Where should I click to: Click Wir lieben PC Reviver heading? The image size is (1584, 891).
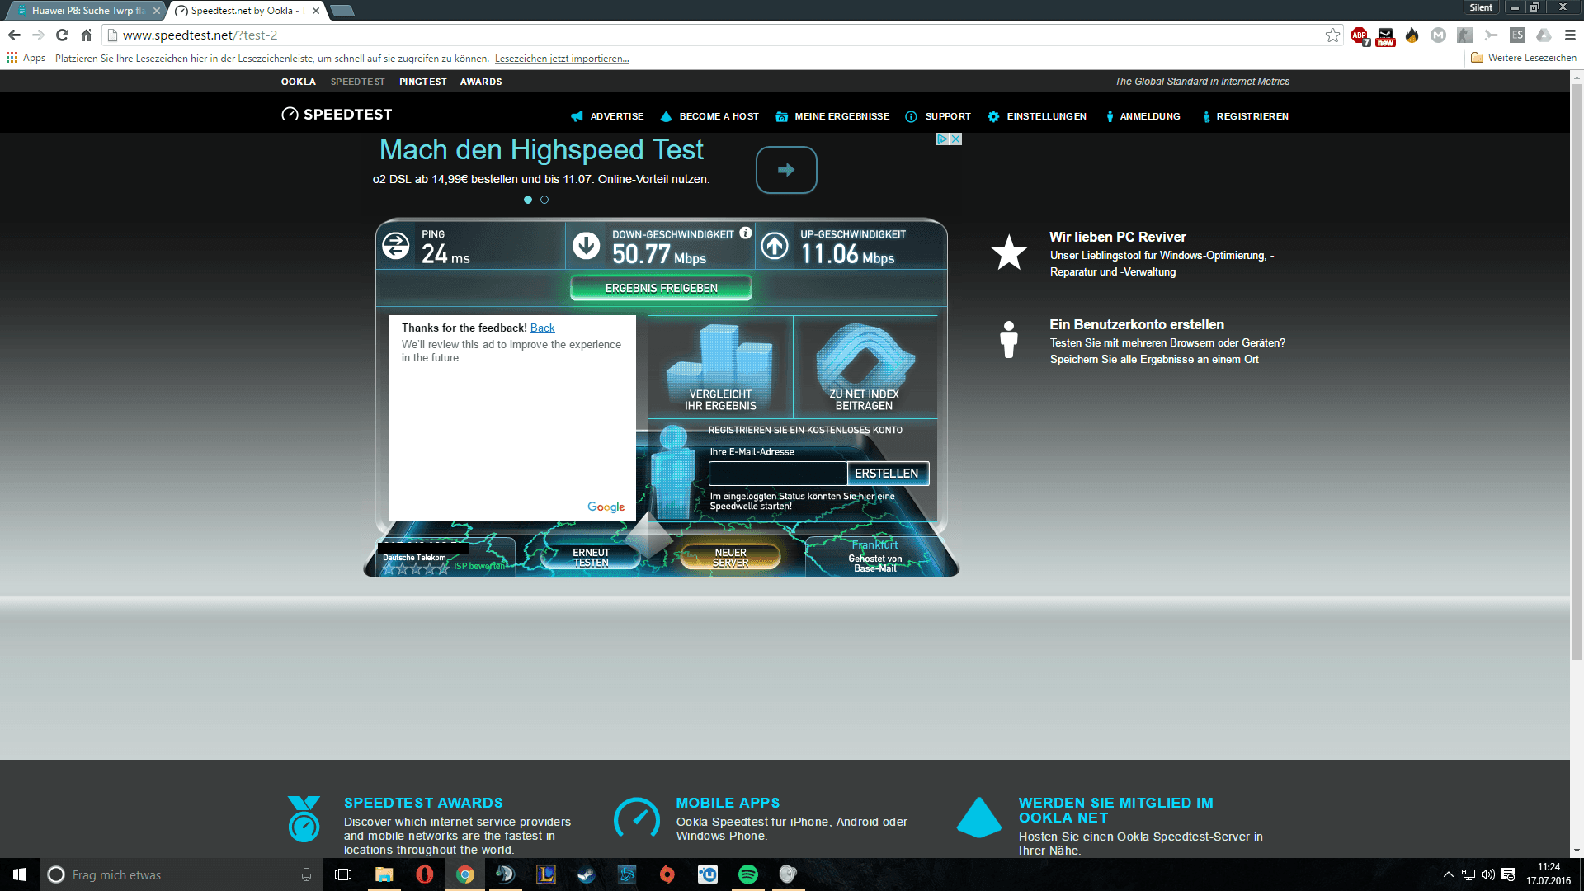(x=1118, y=237)
